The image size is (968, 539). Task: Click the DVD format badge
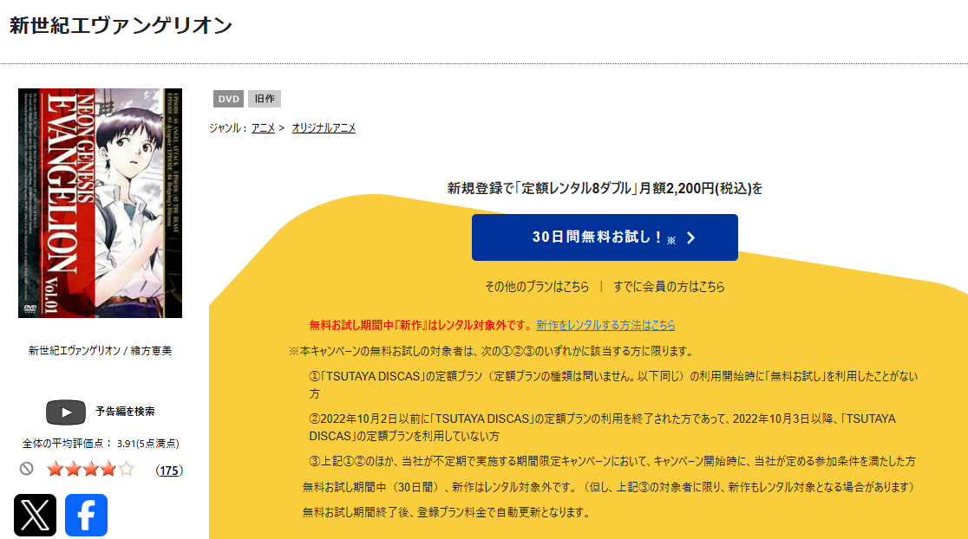pos(228,98)
